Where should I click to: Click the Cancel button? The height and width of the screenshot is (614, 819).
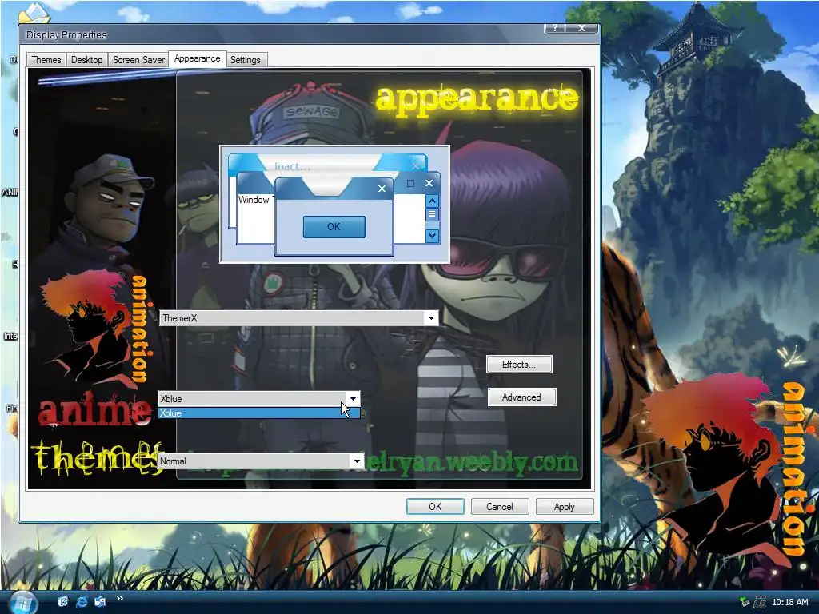coord(500,506)
